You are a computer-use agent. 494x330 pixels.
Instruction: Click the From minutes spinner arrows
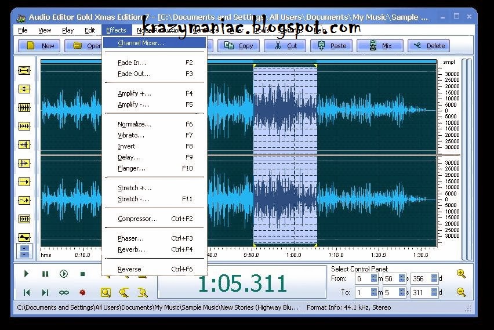click(x=374, y=278)
